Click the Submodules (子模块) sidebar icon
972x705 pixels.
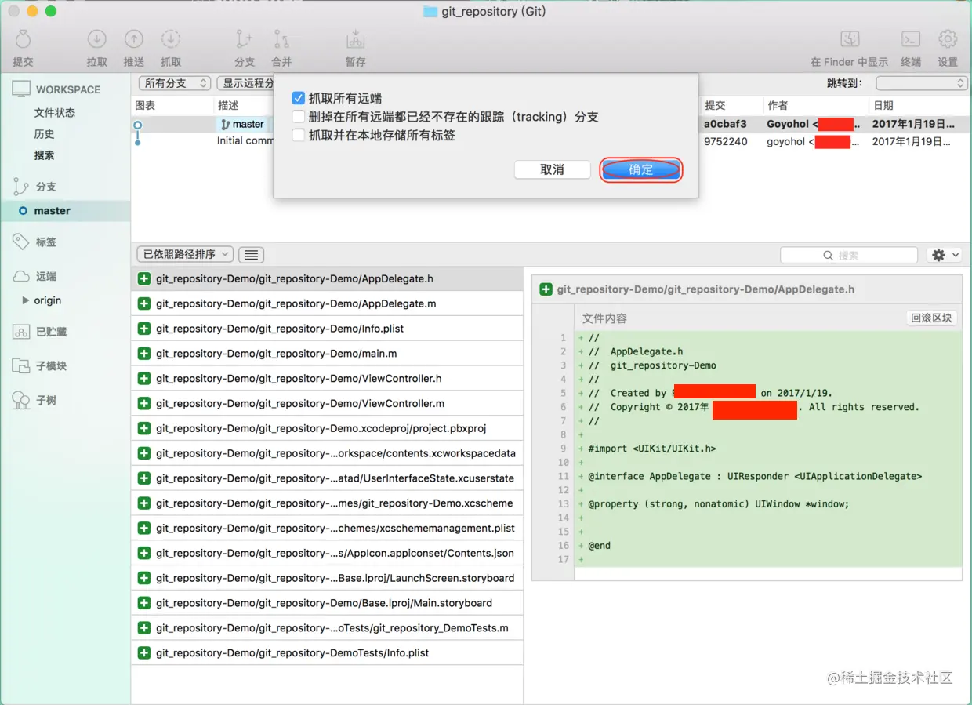pyautogui.click(x=21, y=365)
